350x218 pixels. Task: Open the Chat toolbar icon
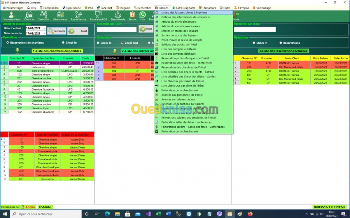point(142,16)
